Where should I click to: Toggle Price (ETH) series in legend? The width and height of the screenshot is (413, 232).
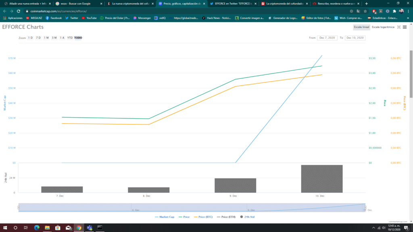[x=226, y=217]
